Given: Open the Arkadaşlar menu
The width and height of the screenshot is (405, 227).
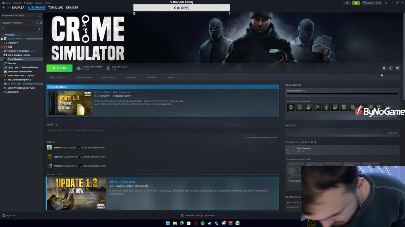Looking at the screenshot, I should tap(28, 3).
